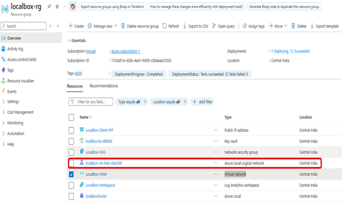The width and height of the screenshot is (342, 202).
Task: Open ellipsis menu for LocalBox-VNet row
Action: (216, 174)
